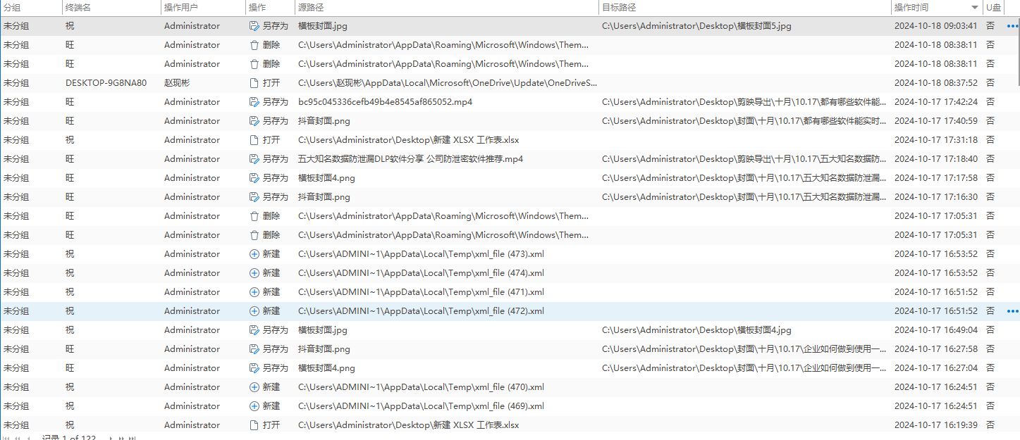Click the 操作时间 column header label
The width and height of the screenshot is (1020, 440).
click(911, 8)
